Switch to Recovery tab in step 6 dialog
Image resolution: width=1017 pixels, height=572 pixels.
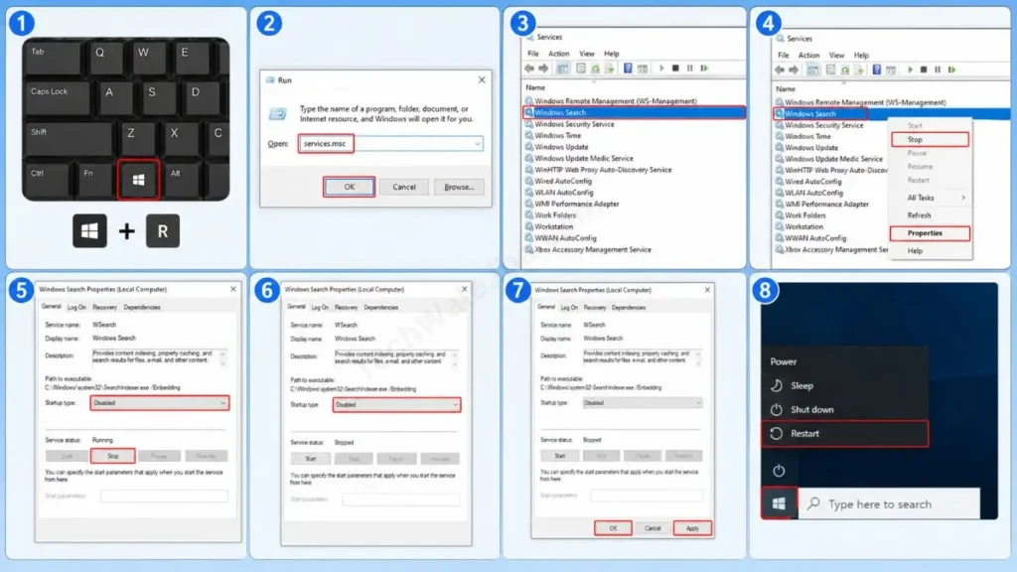(346, 308)
